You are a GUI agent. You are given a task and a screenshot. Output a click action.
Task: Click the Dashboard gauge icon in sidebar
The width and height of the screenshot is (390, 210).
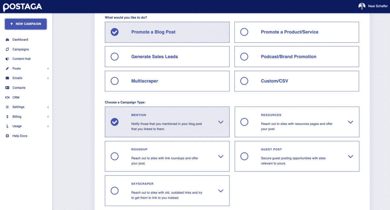click(x=7, y=40)
